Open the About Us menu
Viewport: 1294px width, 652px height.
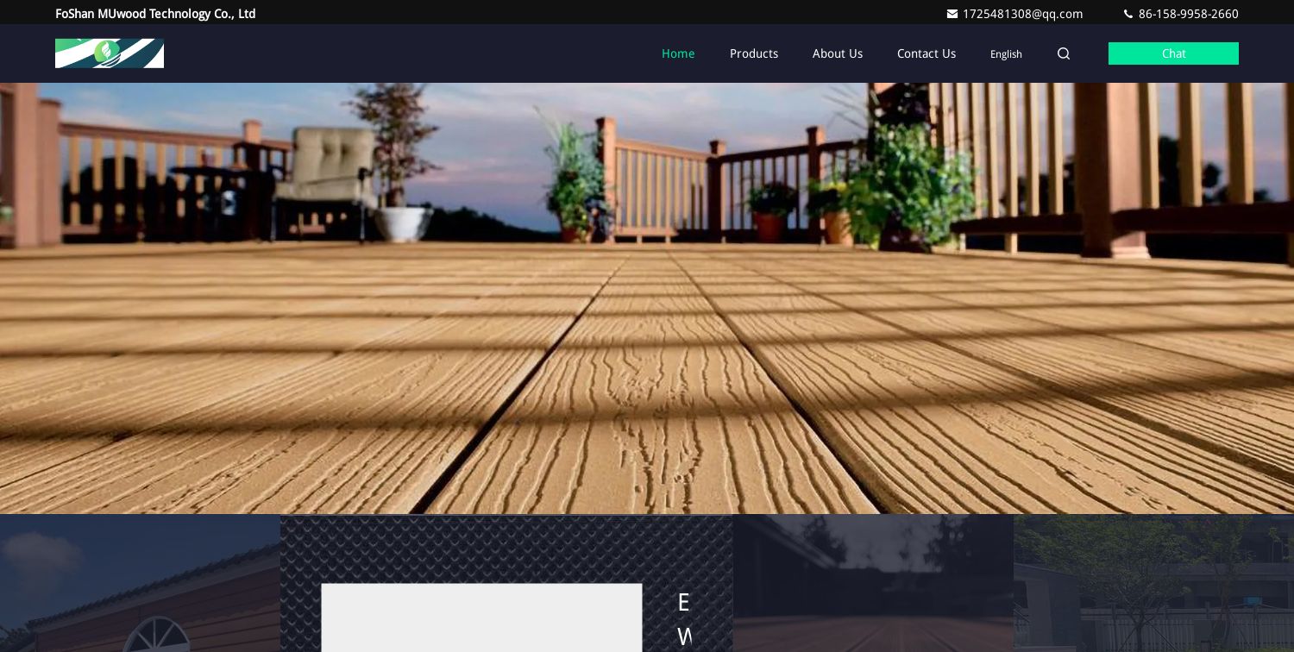(x=838, y=53)
